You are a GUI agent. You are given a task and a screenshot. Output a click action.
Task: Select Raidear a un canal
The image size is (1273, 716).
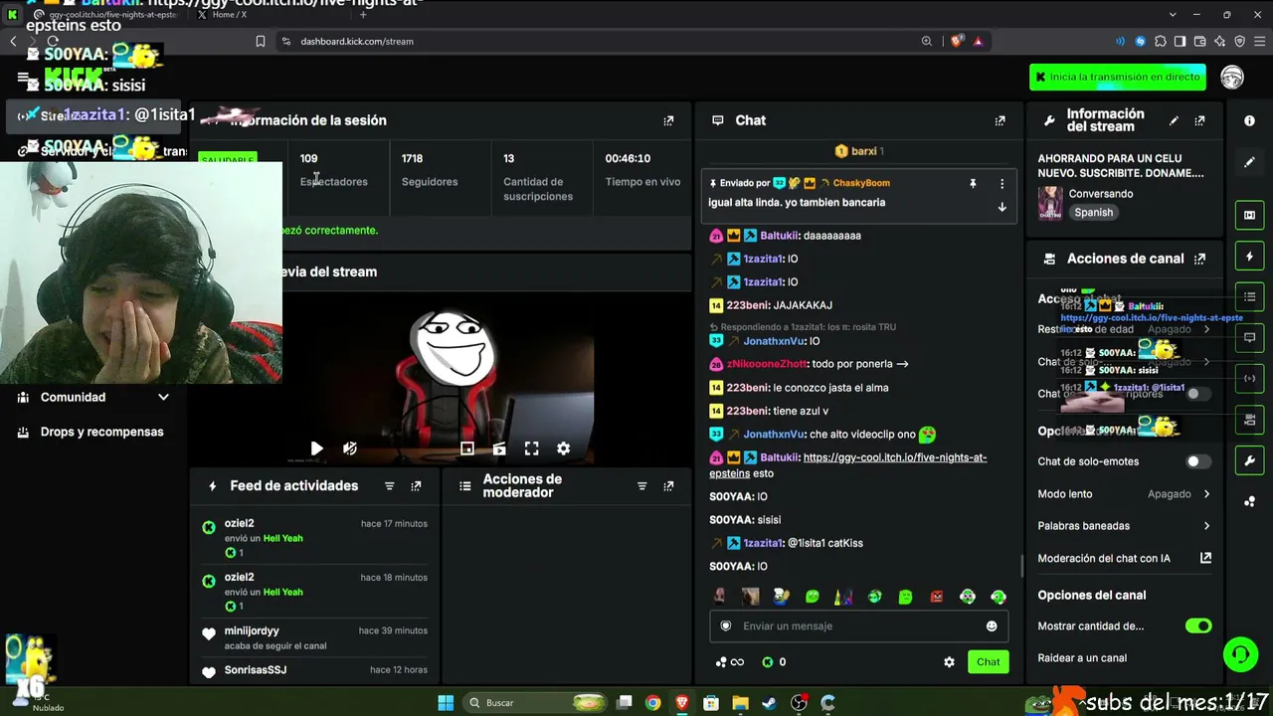tap(1082, 658)
